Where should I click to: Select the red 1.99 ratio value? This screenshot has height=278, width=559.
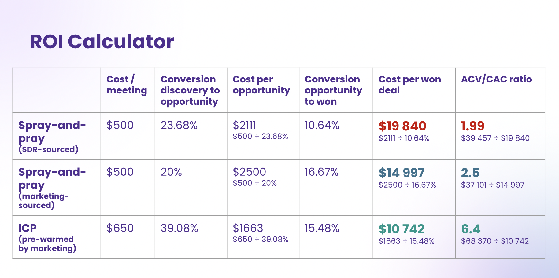[473, 126]
